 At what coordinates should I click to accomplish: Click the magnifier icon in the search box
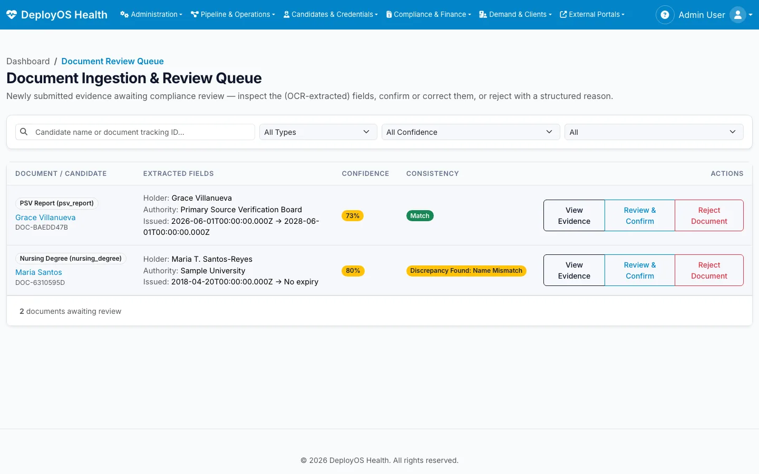coord(24,132)
